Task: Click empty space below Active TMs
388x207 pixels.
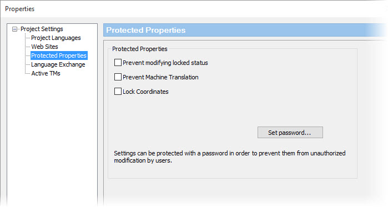Action: pos(52,139)
